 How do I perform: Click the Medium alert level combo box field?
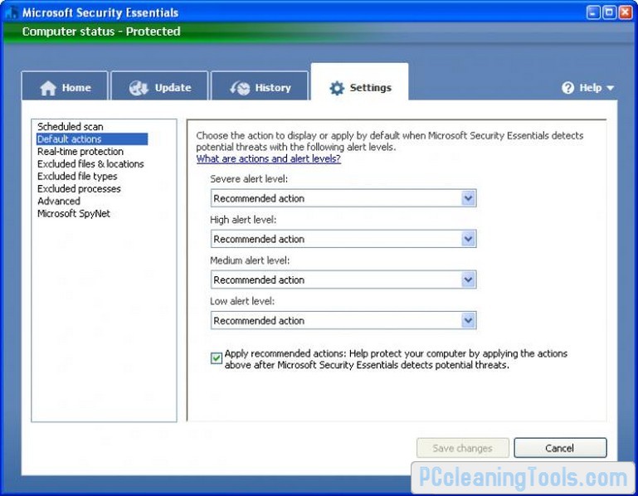coord(343,280)
